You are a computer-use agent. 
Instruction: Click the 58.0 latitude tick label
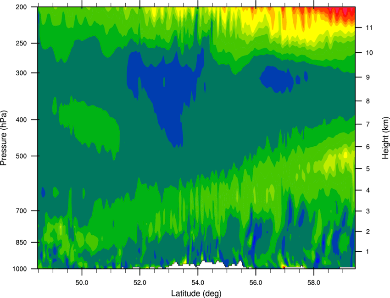point(314,283)
